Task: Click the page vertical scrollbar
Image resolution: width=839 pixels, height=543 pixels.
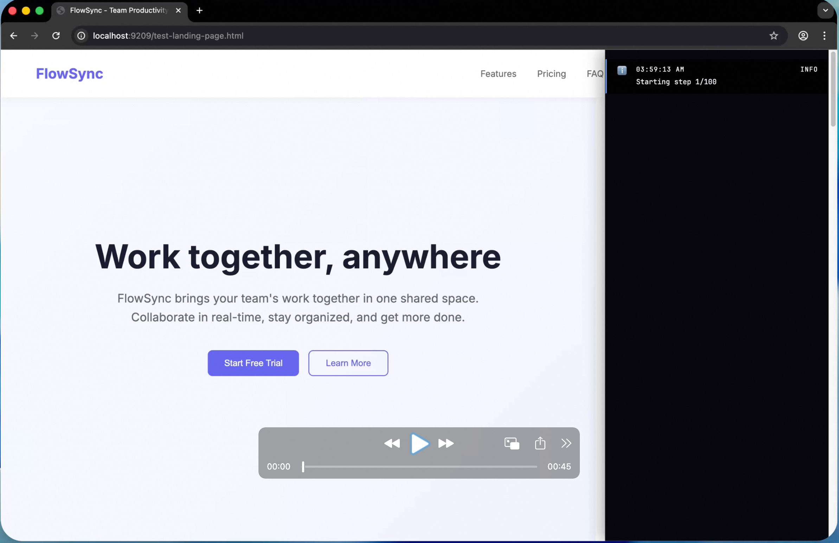Action: (x=833, y=89)
